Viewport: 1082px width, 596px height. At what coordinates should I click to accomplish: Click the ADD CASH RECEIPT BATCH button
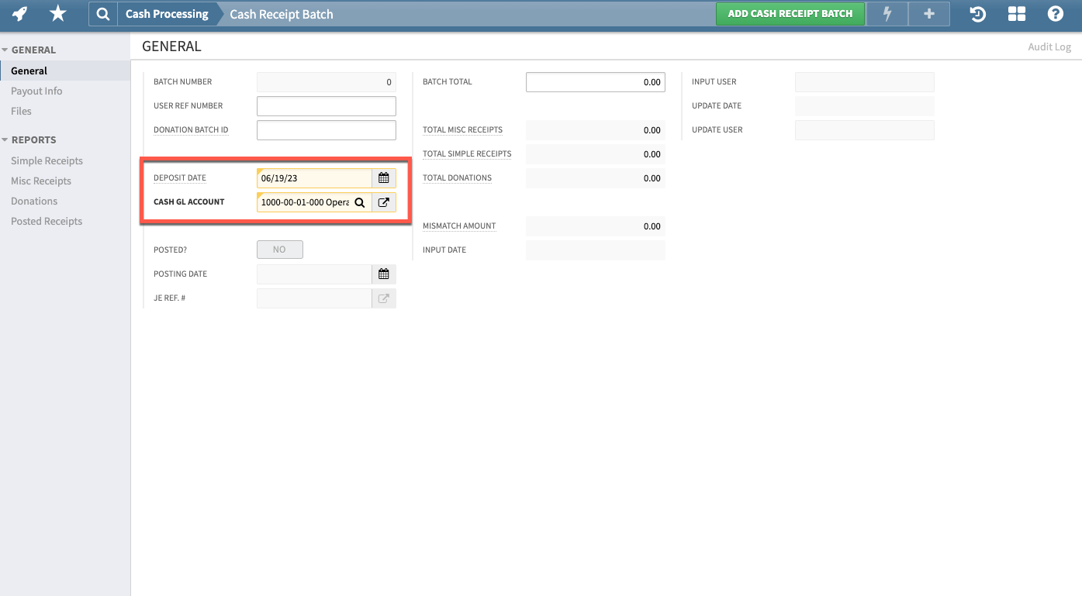coord(790,13)
